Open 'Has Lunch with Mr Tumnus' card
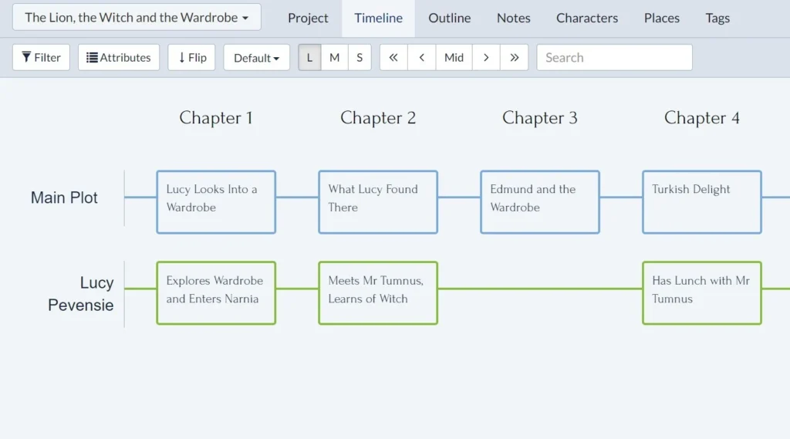Screen dimensions: 790x439 (x=702, y=293)
